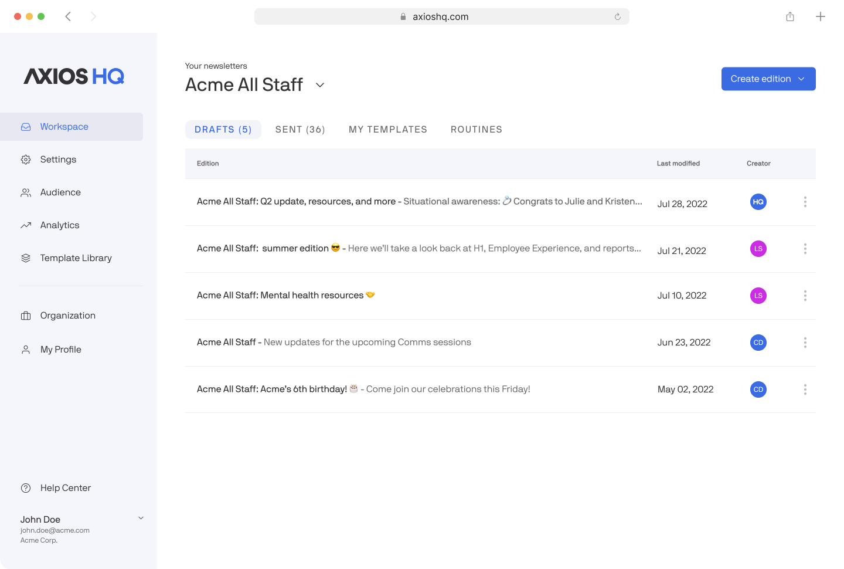The image size is (844, 569).
Task: Click the Audience people icon
Action: pos(26,192)
